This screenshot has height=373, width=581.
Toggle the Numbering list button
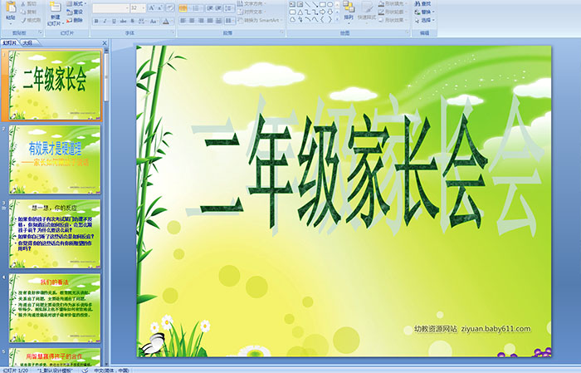pyautogui.click(x=196, y=8)
